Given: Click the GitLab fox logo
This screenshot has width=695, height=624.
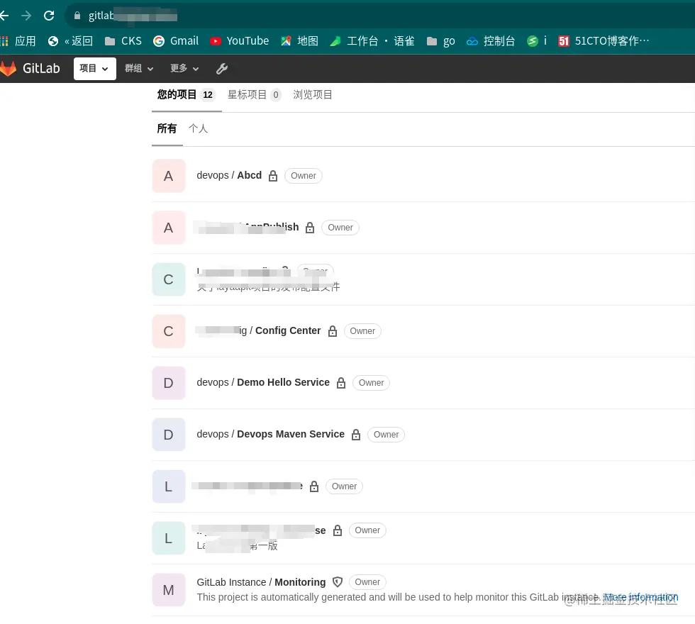Looking at the screenshot, I should (x=8, y=69).
